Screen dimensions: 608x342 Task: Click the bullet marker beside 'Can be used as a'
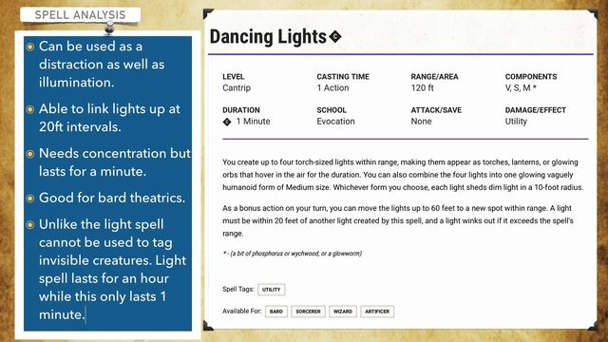[x=30, y=47]
